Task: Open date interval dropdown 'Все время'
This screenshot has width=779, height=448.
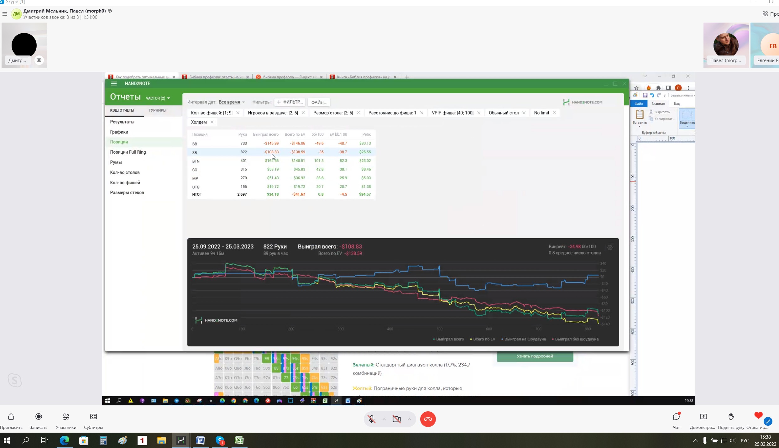Action: pyautogui.click(x=232, y=102)
